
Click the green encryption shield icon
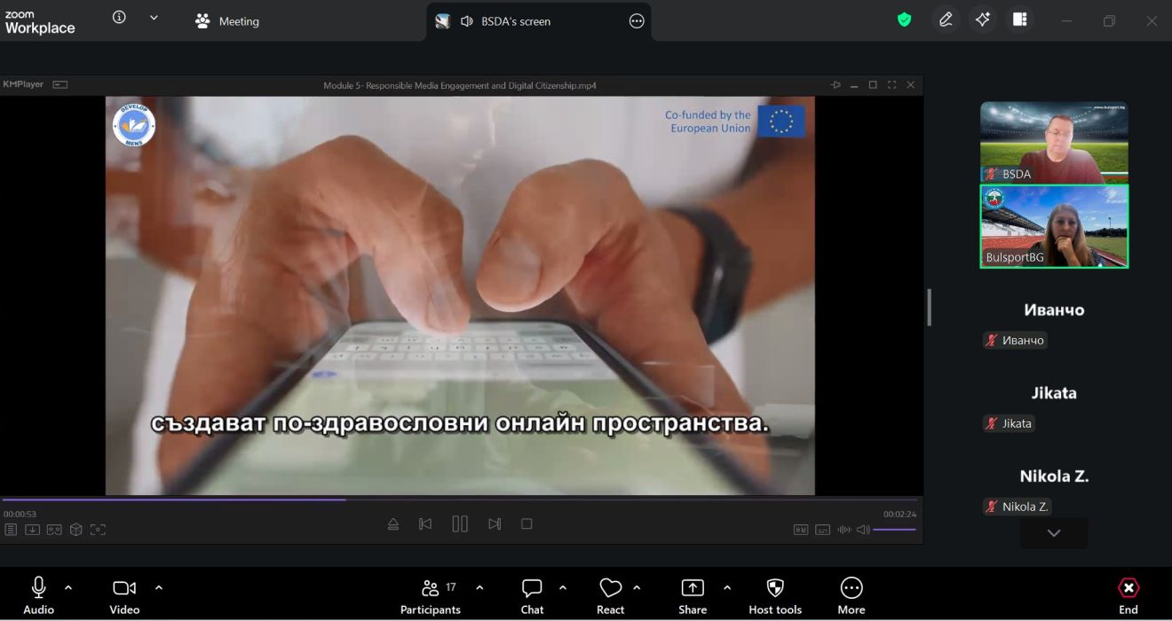click(x=904, y=20)
